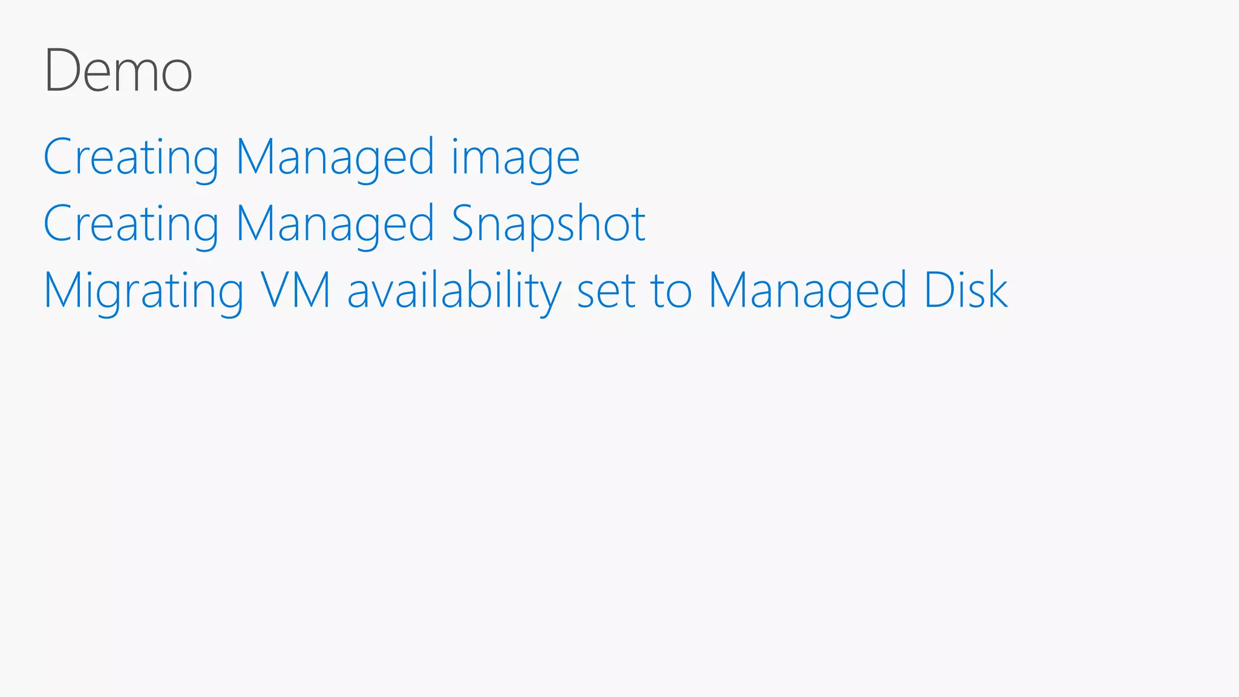The image size is (1239, 697).
Task: Click the word Migrating
Action: (144, 293)
